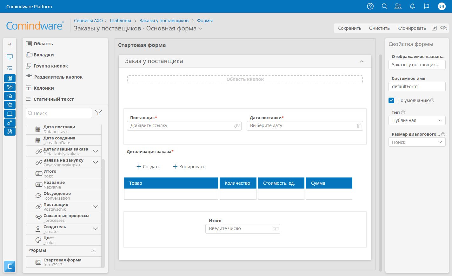Open notifications bell icon
Image resolution: width=452 pixels, height=276 pixels.
click(x=412, y=6)
